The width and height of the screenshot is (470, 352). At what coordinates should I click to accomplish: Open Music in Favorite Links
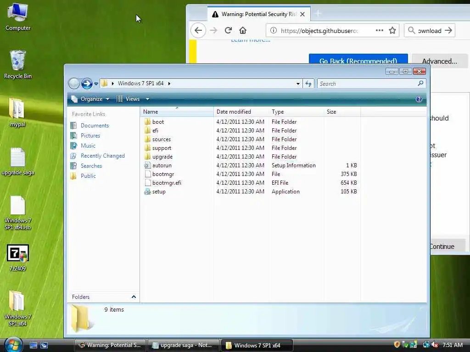(88, 145)
